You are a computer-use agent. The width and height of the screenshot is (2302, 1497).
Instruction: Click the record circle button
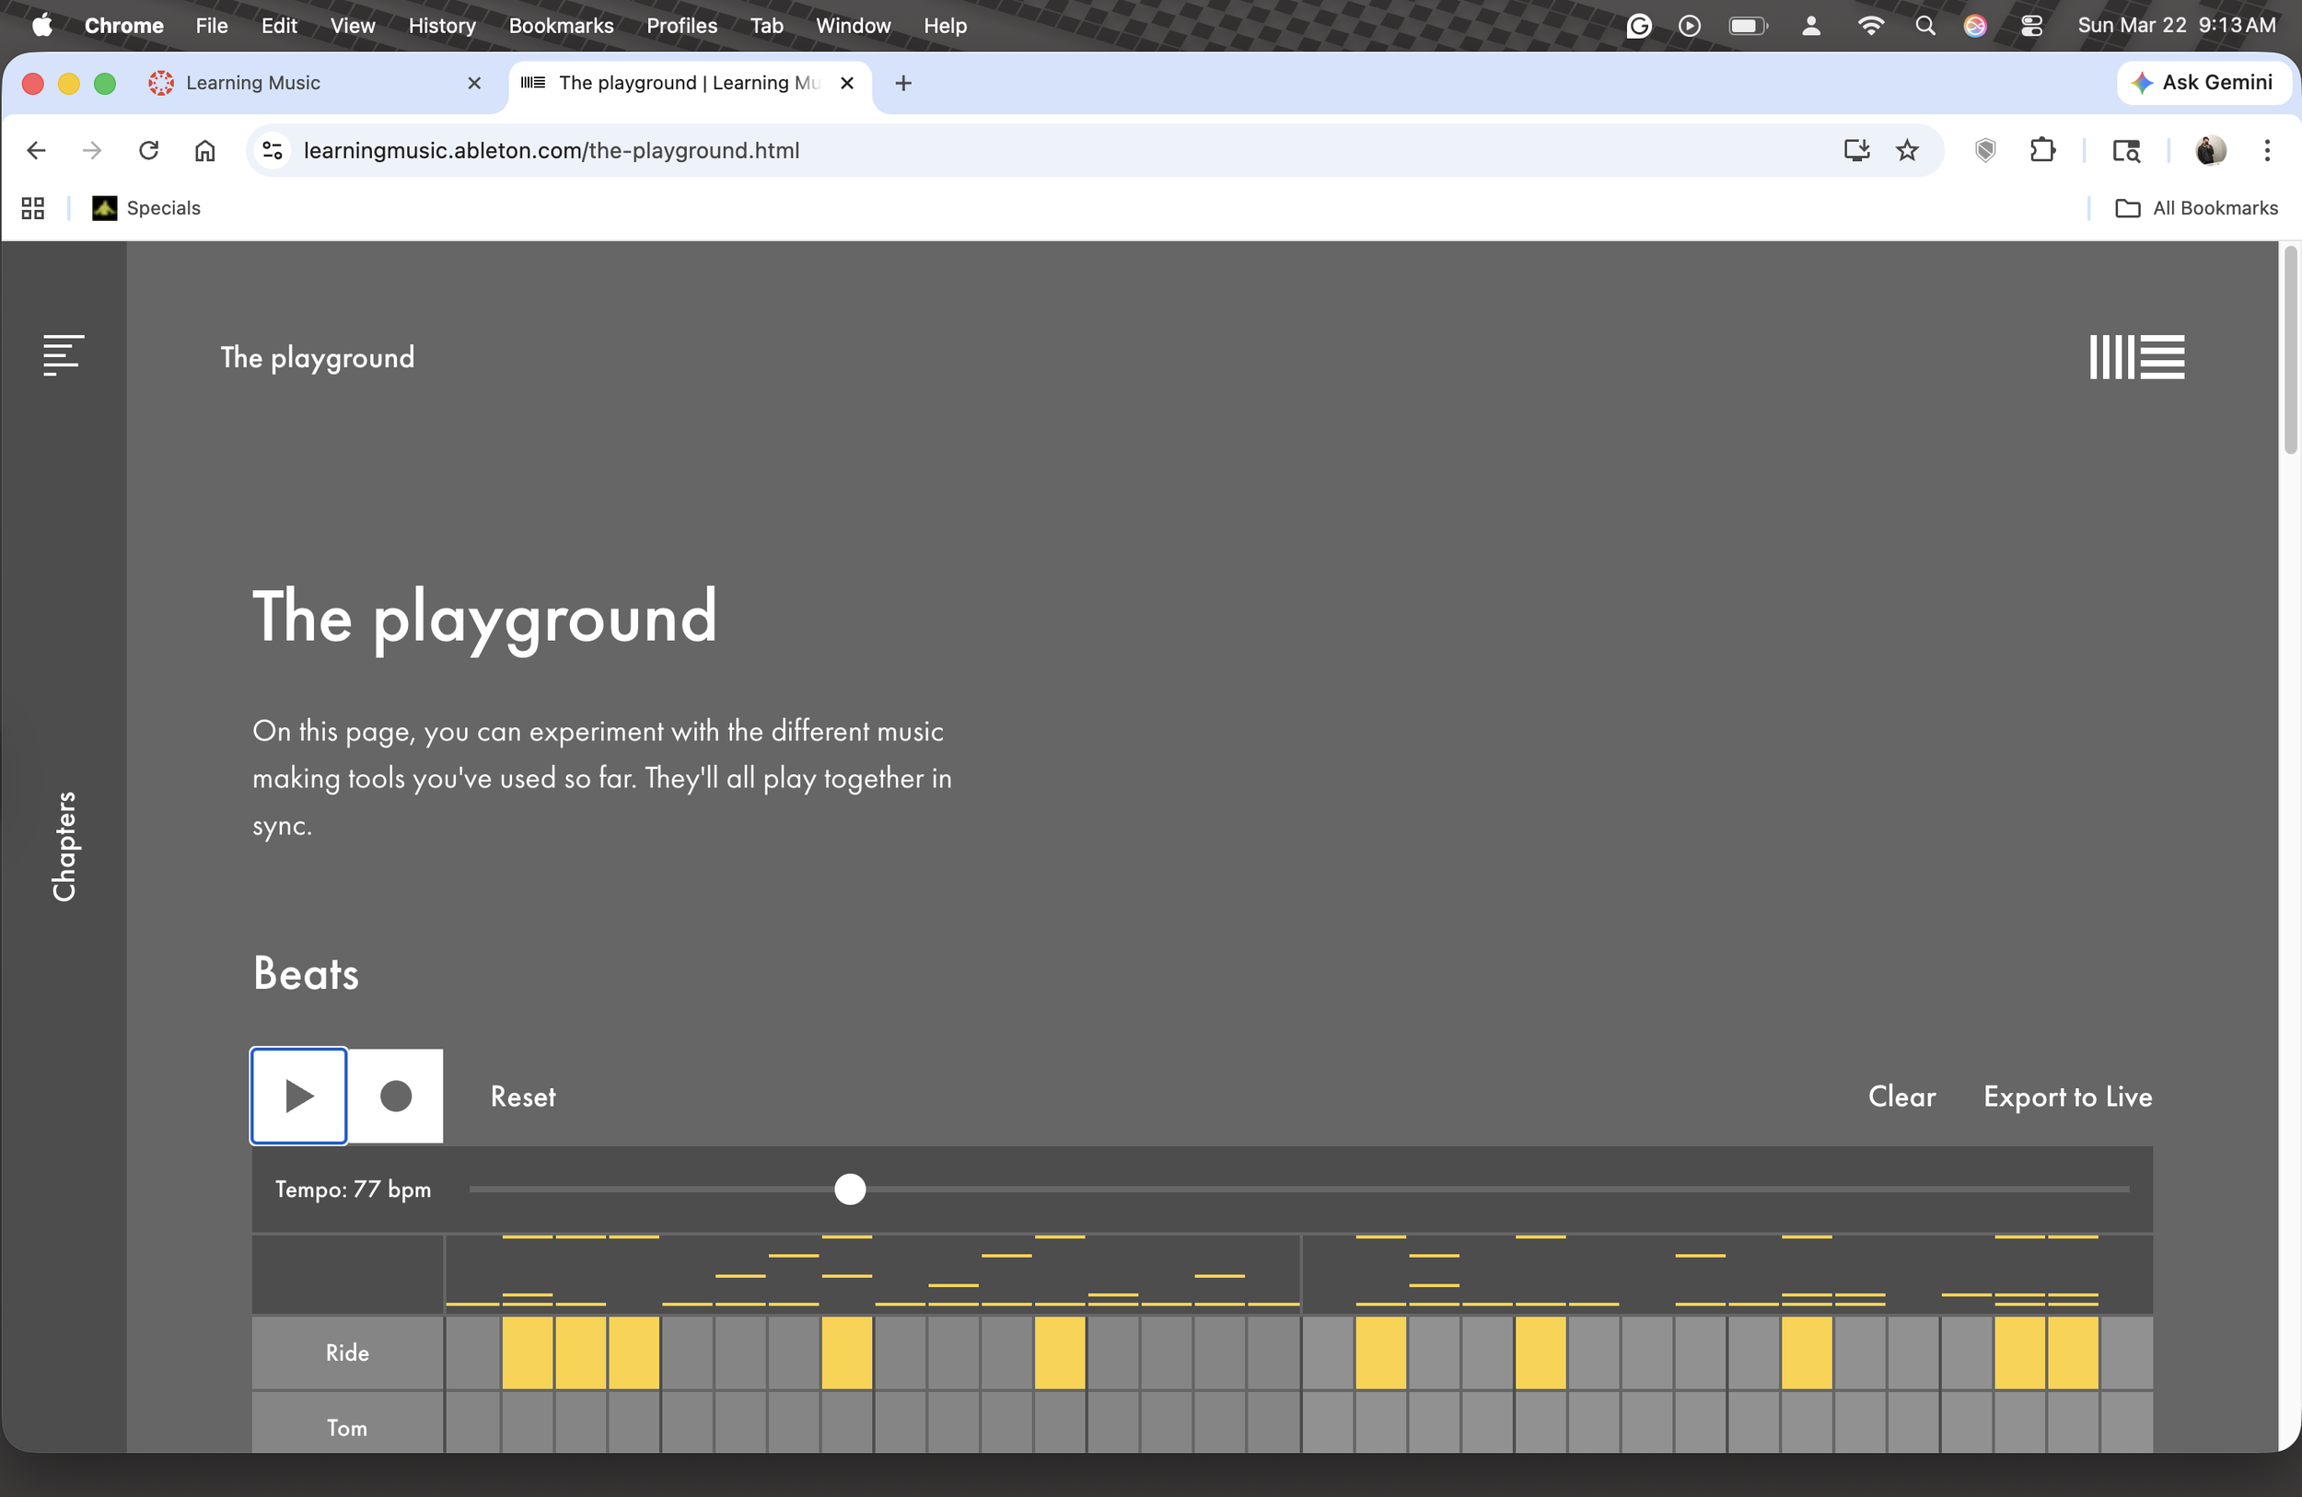click(395, 1096)
